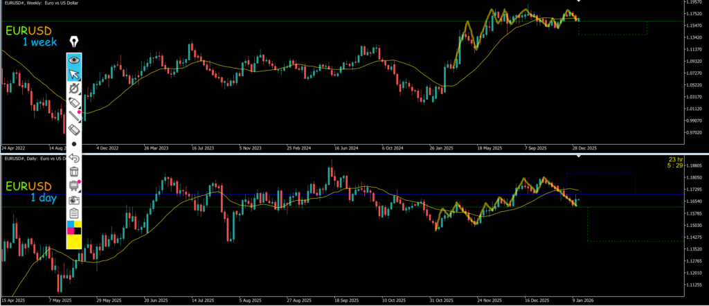Click the pen nib icon above the toolbar

[x=74, y=42]
